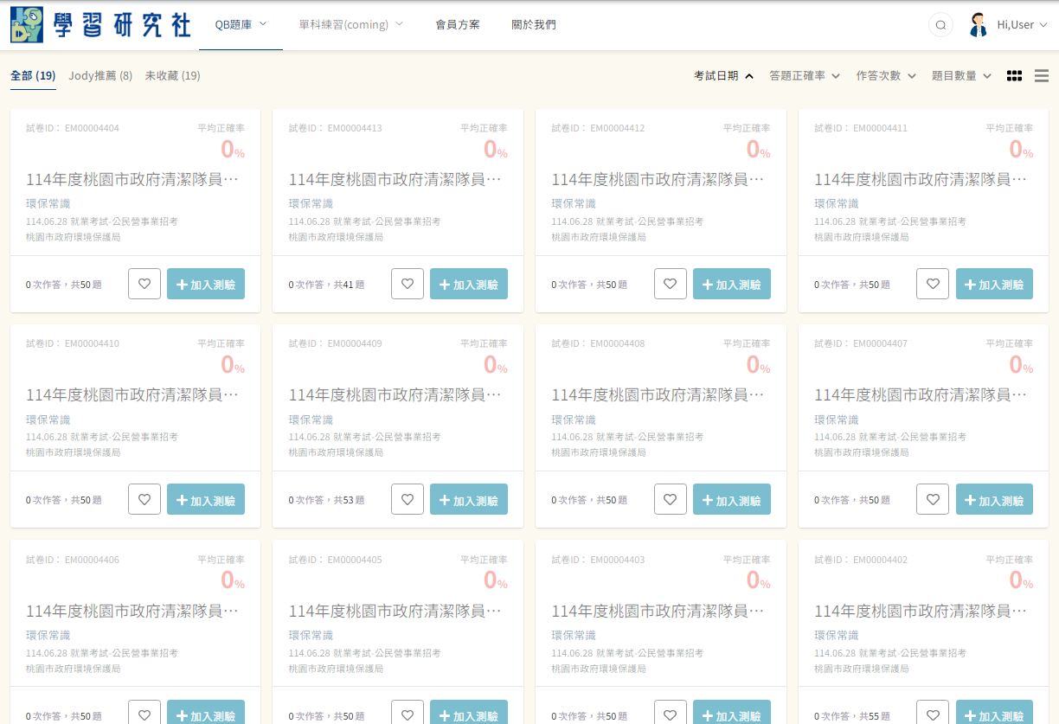Open the Hi,User account dropdown
The image size is (1059, 724).
pyautogui.click(x=1022, y=25)
